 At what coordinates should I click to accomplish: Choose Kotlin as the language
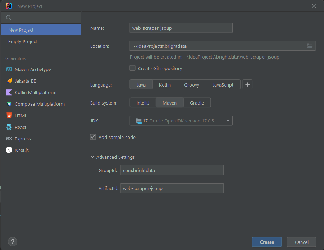[165, 85]
